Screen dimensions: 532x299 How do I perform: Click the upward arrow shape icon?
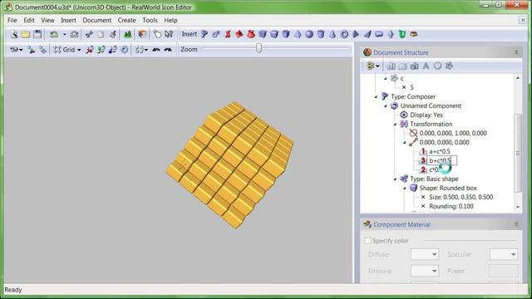click(391, 34)
